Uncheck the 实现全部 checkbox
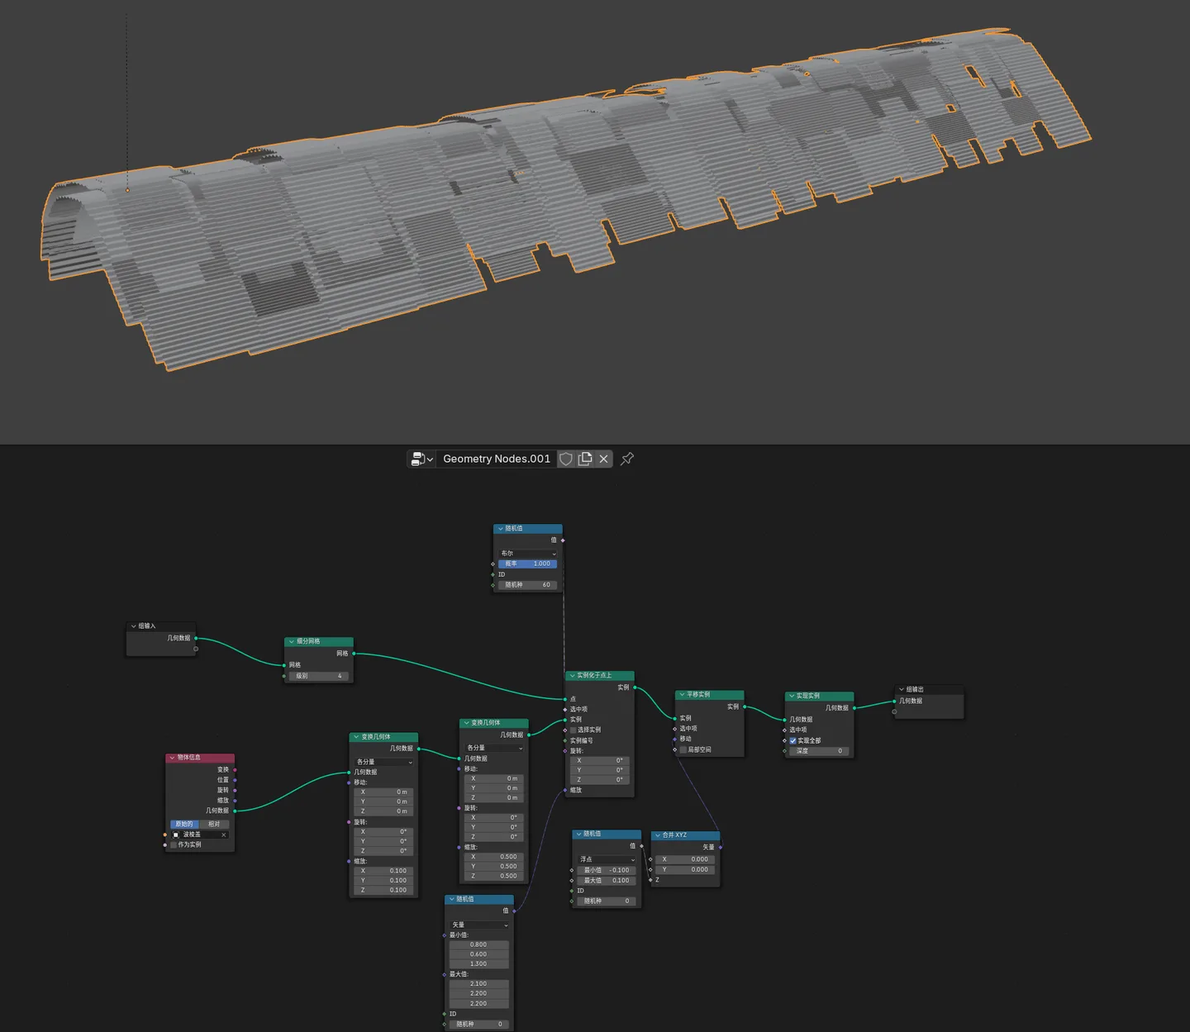 point(793,740)
